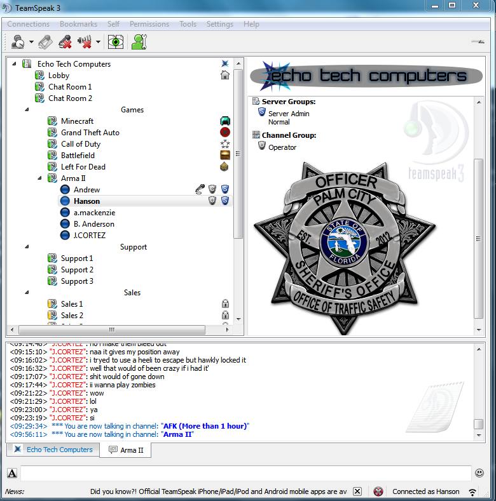496x501 pixels.
Task: Open the Help menu
Action: click(x=251, y=24)
